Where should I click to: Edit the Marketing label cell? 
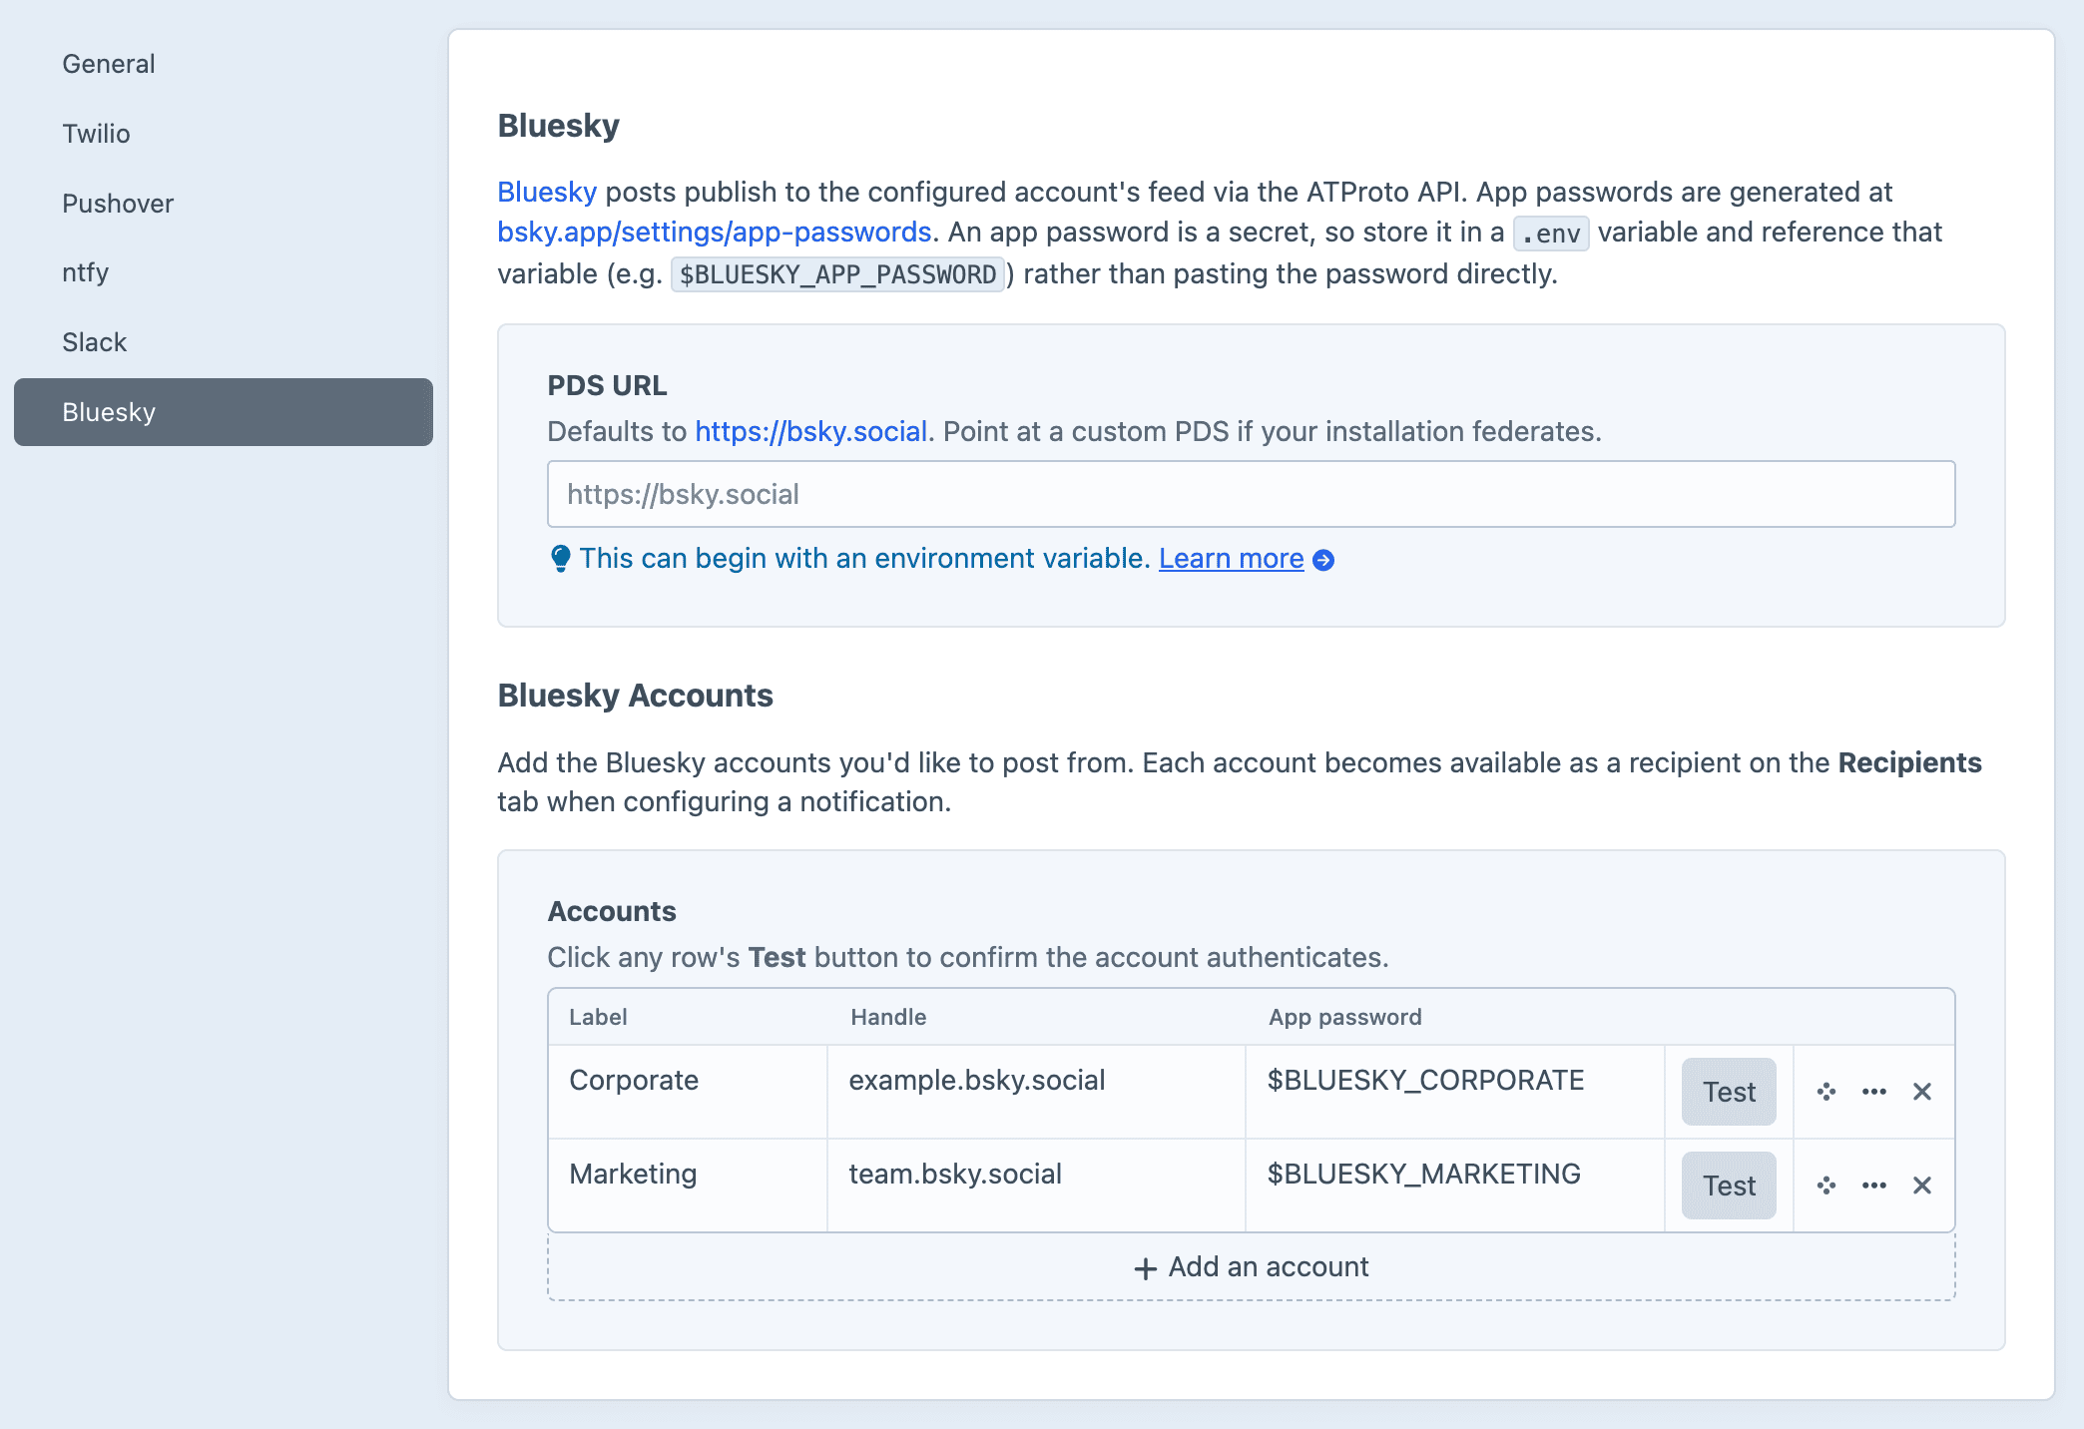[x=688, y=1186]
